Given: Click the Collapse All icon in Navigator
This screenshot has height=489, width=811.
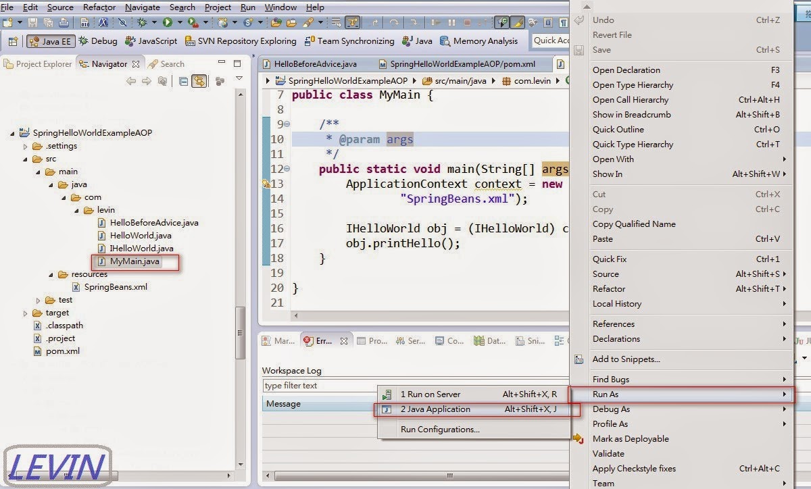Looking at the screenshot, I should click(182, 82).
